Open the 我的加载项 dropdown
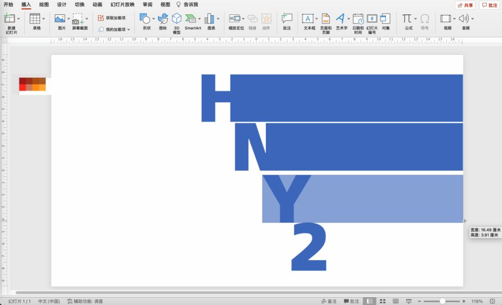Image resolution: width=502 pixels, height=305 pixels. 113,29
